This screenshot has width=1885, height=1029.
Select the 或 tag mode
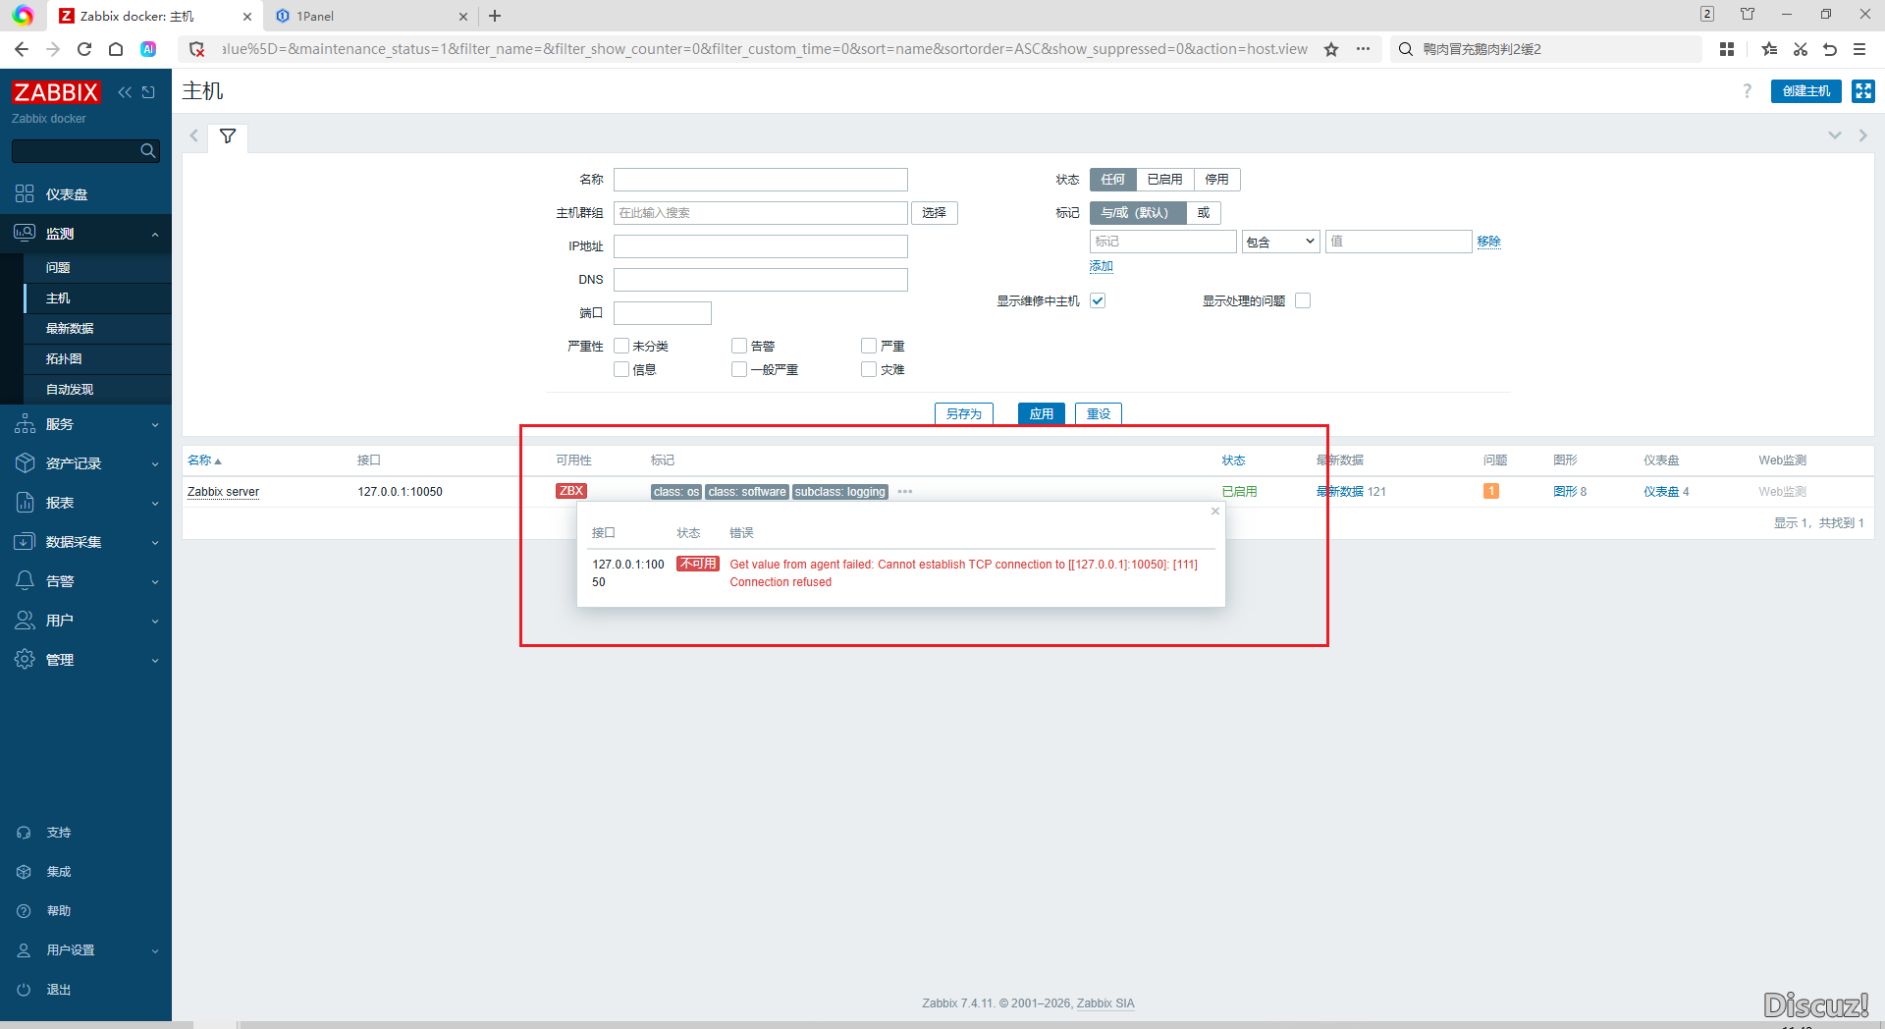coord(1204,213)
